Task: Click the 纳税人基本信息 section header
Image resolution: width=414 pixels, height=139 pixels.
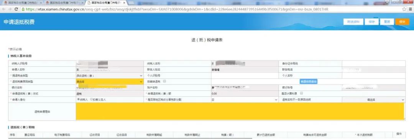Action: coord(21,56)
